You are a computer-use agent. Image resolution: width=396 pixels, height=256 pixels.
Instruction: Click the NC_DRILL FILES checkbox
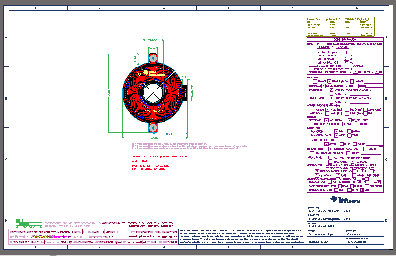tap(349, 120)
